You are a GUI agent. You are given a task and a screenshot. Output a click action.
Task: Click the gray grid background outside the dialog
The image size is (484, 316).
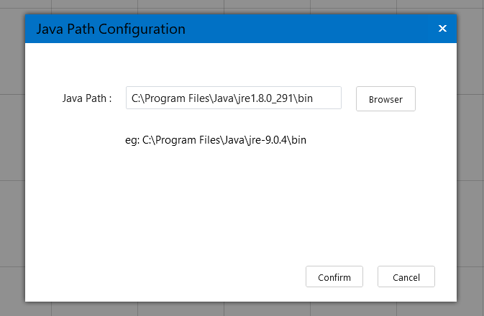click(x=12, y=154)
